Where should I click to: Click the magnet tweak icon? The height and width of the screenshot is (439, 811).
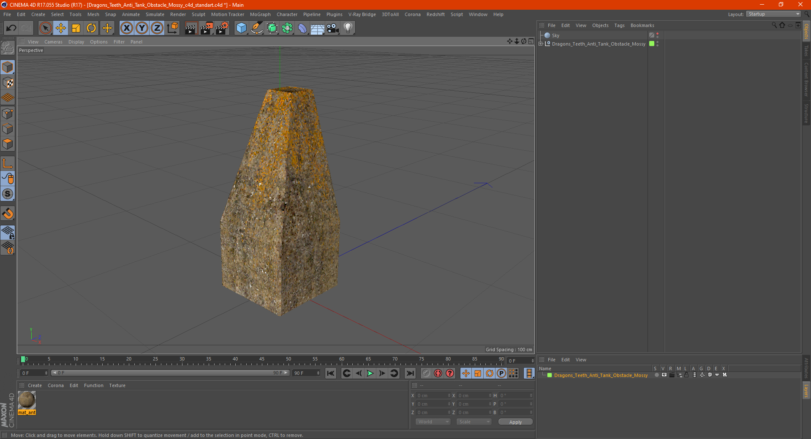[8, 214]
